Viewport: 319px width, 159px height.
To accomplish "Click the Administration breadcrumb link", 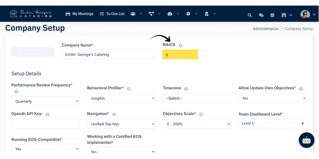I will coord(266,29).
